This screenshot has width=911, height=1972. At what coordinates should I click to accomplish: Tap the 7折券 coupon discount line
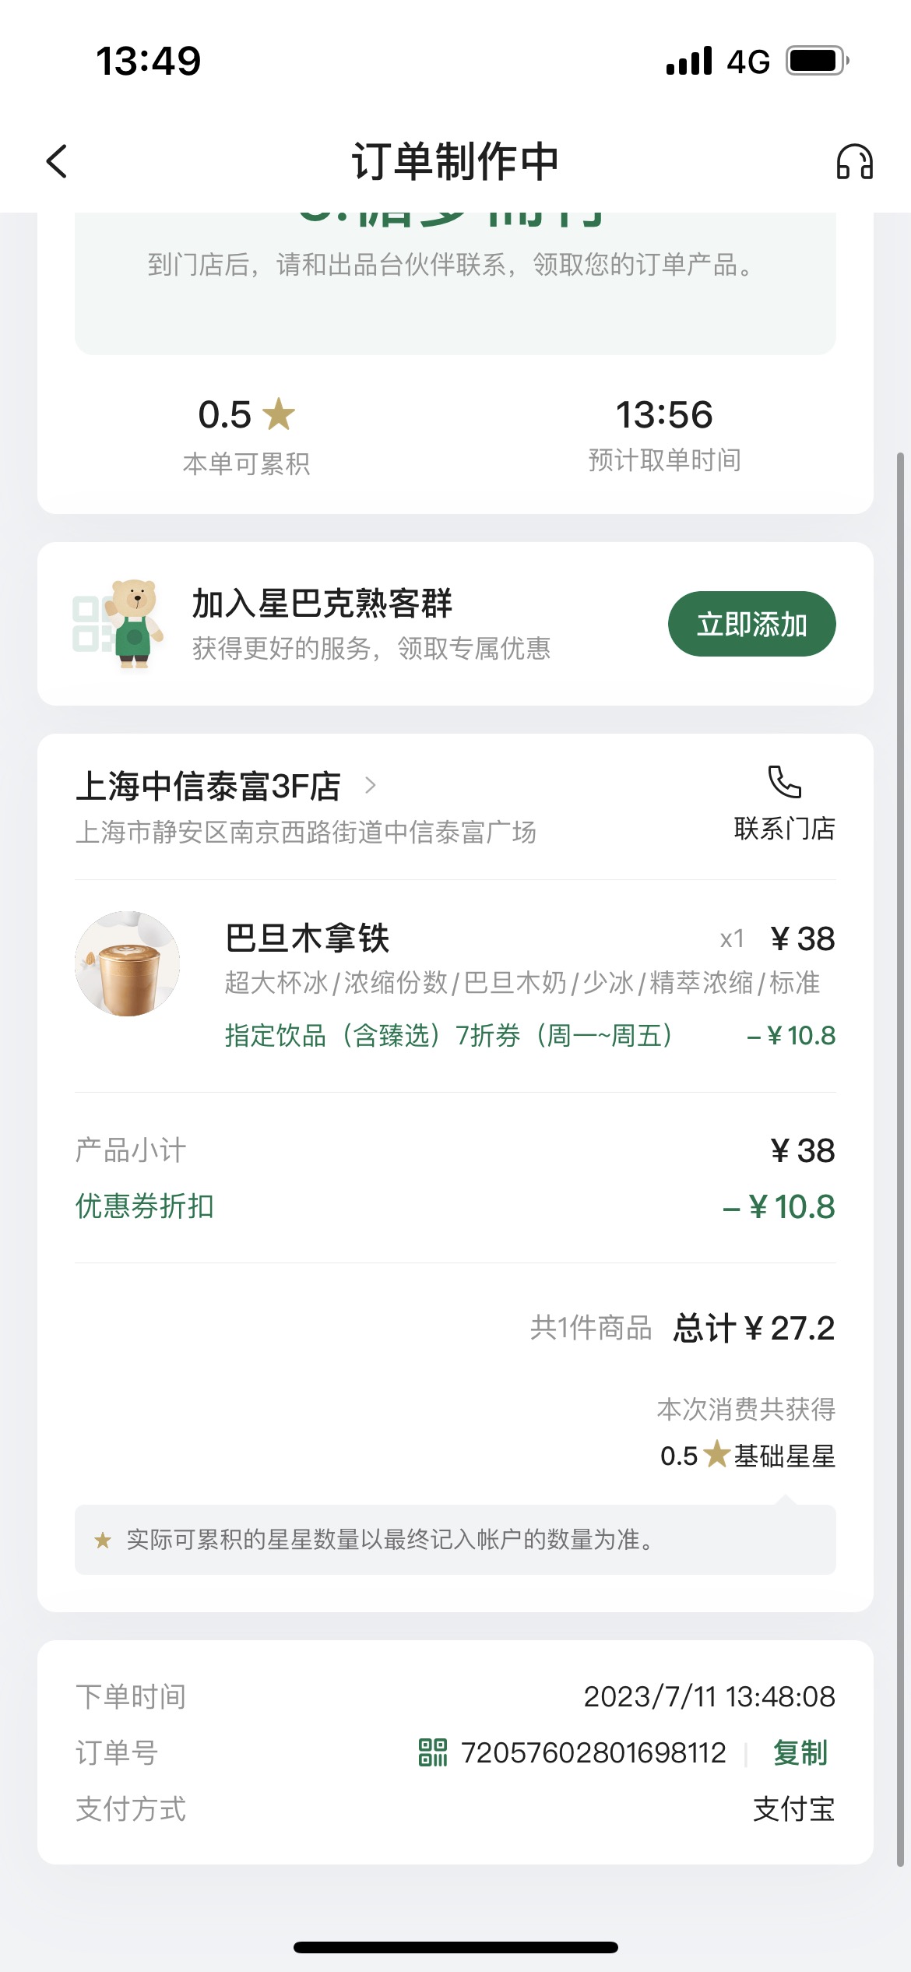pyautogui.click(x=530, y=1035)
